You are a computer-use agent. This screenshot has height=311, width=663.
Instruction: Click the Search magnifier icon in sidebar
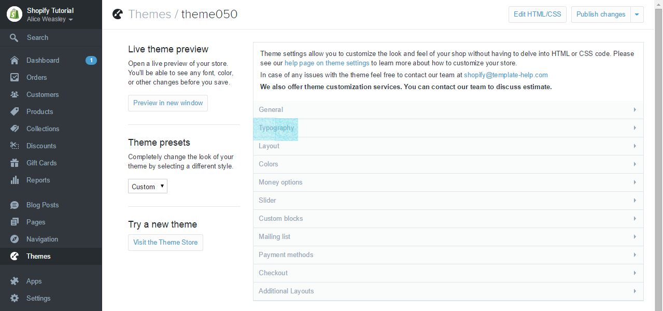[x=15, y=37]
